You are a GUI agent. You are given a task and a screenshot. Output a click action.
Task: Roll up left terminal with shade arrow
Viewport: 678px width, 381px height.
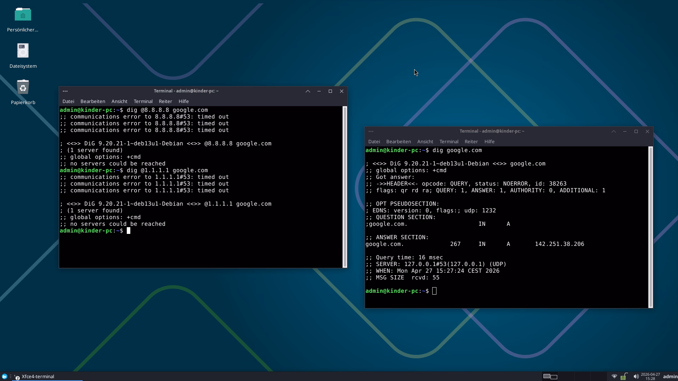point(308,91)
